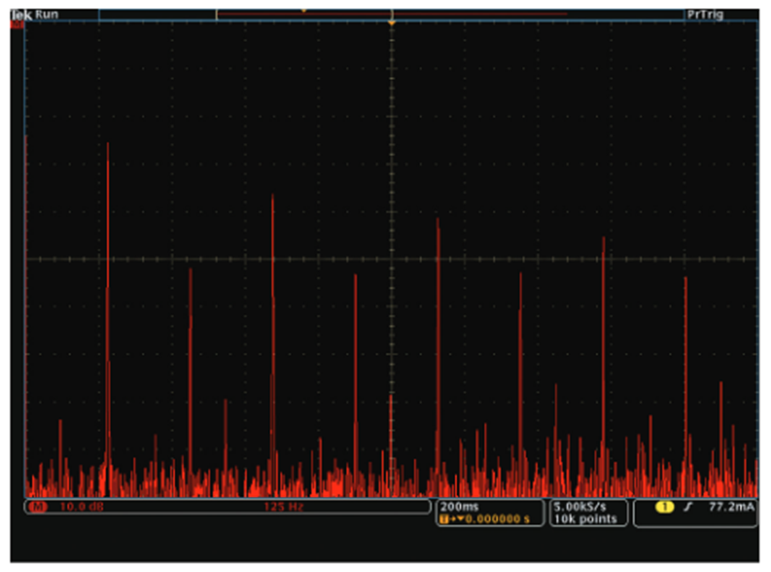Click the orange trigger position marker atop graticule
This screenshot has height=572, width=771.
(x=390, y=21)
